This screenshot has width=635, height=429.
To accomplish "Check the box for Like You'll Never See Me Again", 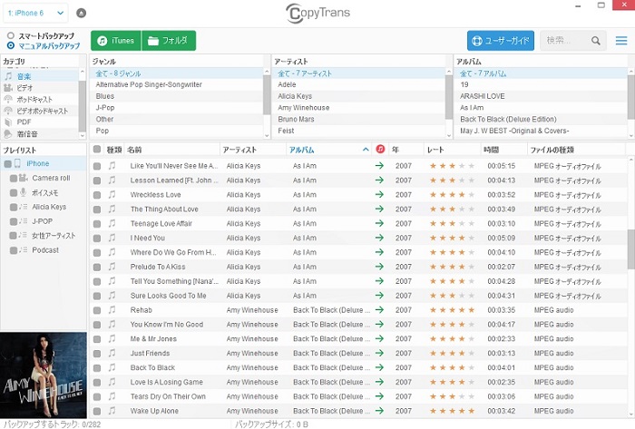I will (97, 166).
